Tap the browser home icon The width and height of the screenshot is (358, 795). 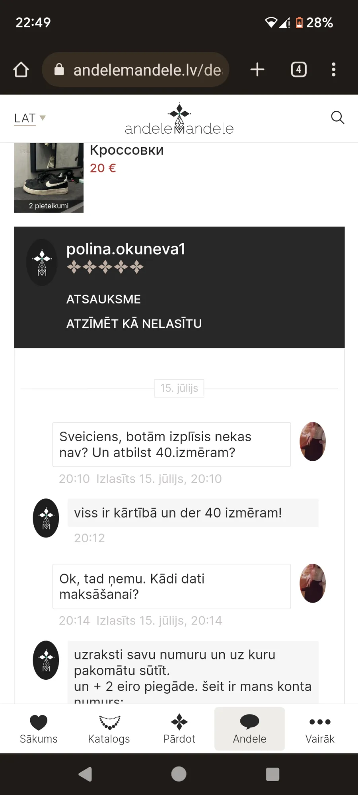click(x=21, y=70)
